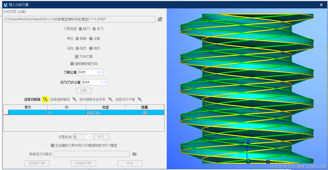This screenshot has height=170, width=328.
Task: Set normal direction to 向内
Action: pyautogui.click(x=77, y=48)
